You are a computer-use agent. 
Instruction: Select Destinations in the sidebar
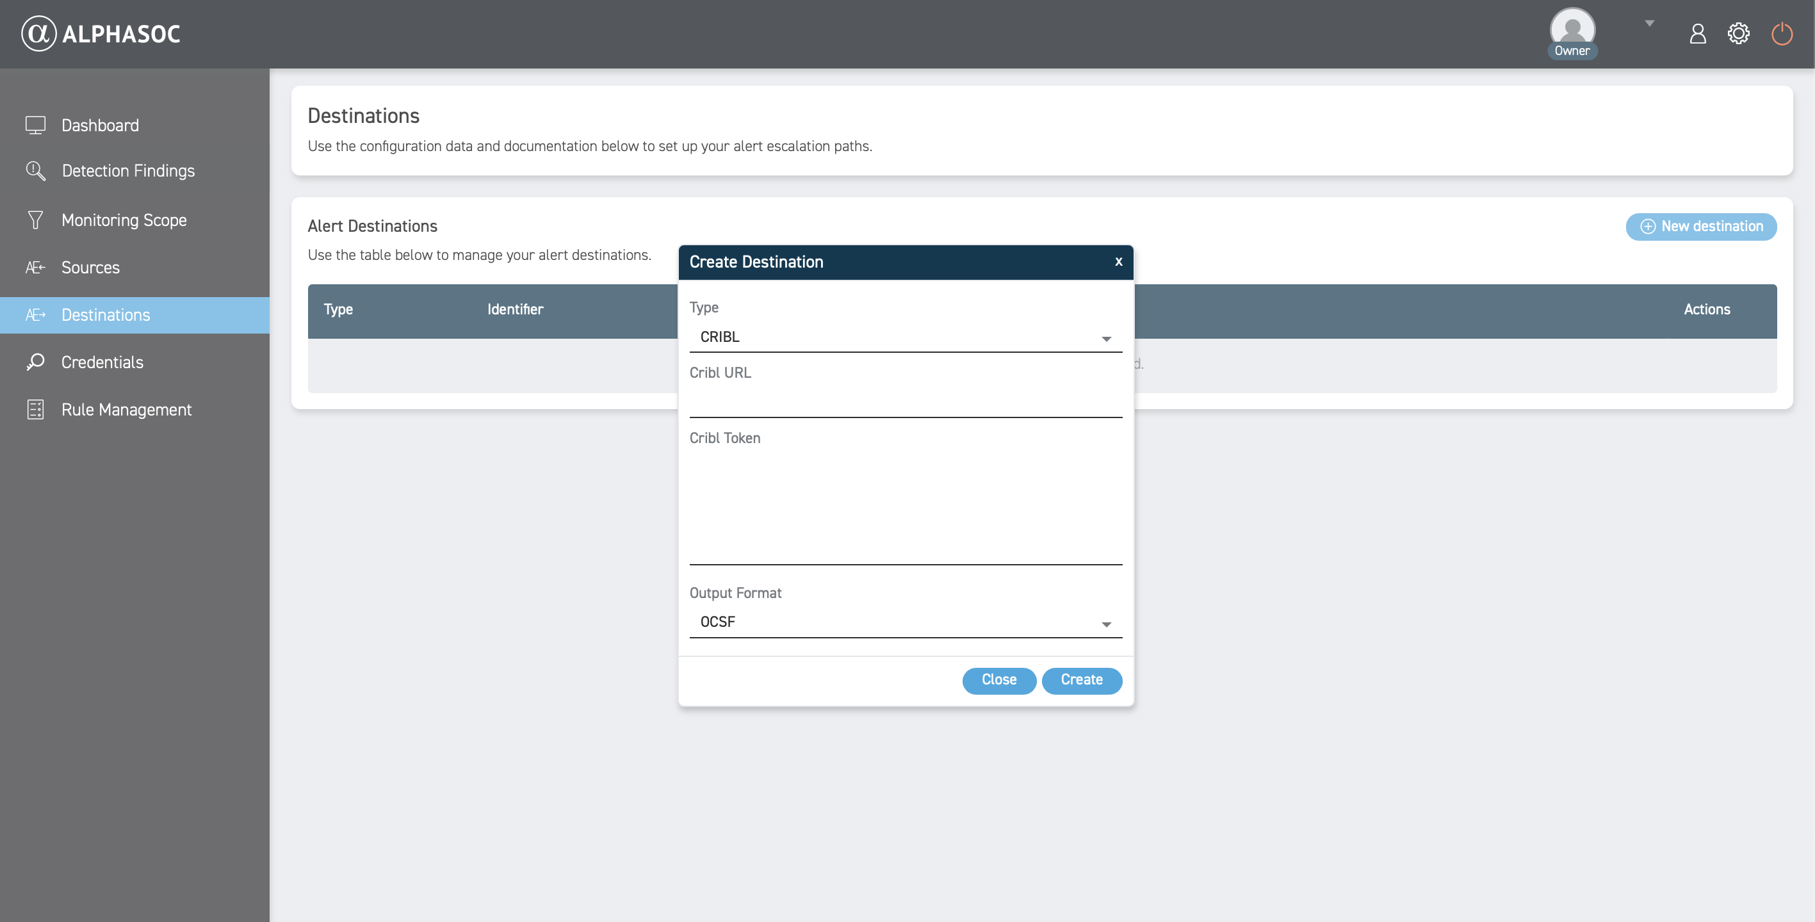(x=106, y=315)
